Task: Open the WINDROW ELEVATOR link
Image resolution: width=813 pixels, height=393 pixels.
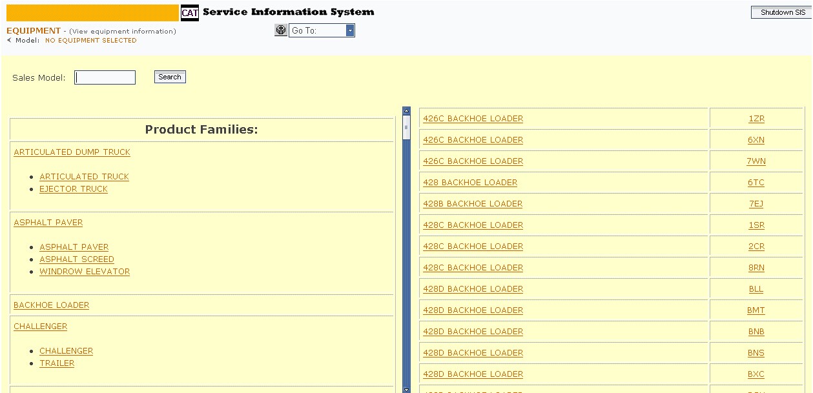Action: tap(85, 272)
